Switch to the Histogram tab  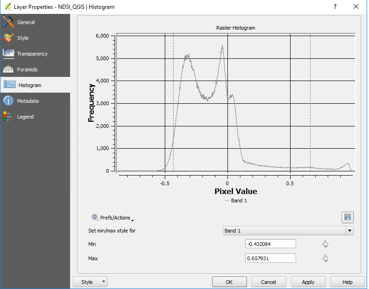29,85
